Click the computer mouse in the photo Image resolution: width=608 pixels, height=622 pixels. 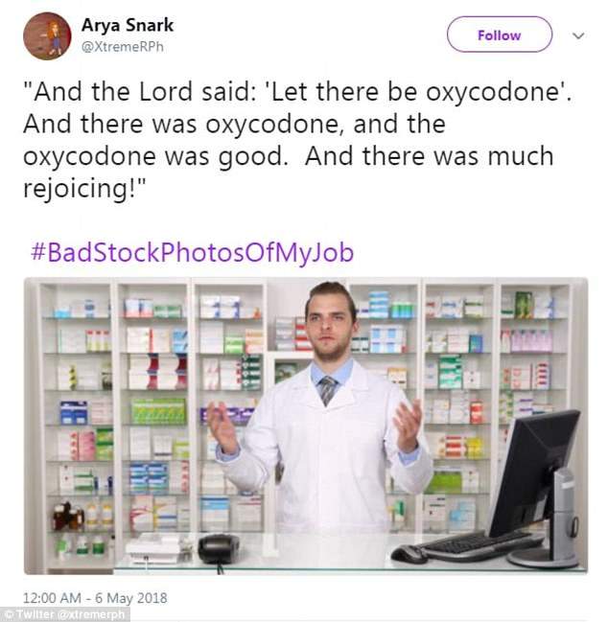(409, 553)
